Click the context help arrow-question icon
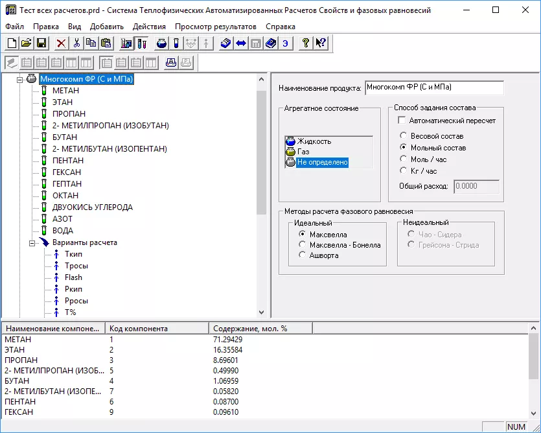 (320, 43)
